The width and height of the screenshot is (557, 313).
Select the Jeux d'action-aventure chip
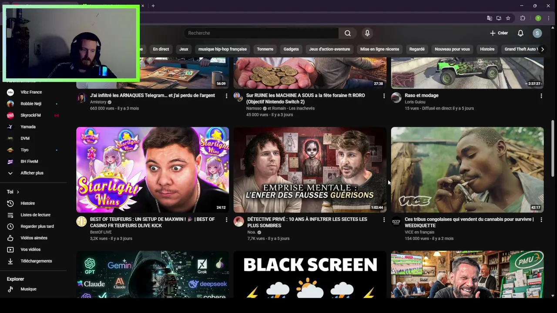[x=329, y=49]
